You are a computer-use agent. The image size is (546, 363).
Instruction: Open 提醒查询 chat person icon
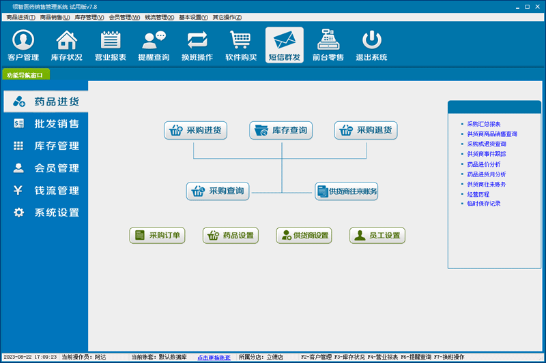coord(154,45)
